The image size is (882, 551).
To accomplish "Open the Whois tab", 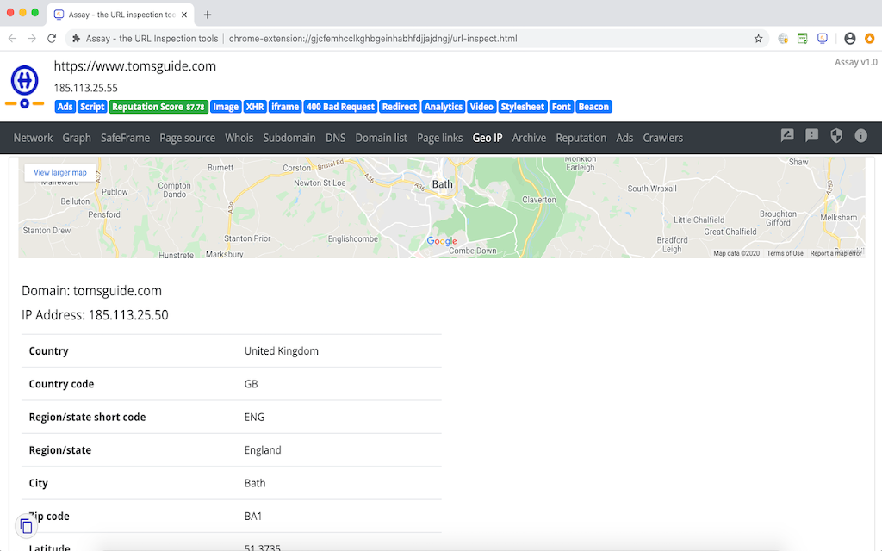I will [239, 138].
